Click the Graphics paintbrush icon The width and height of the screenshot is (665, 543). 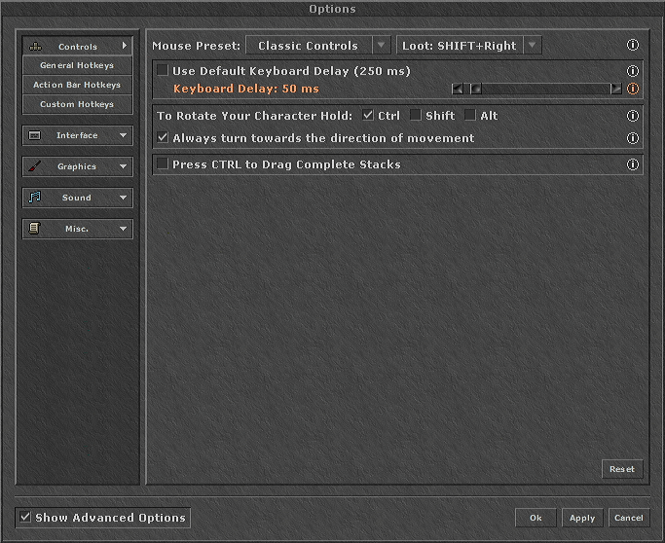click(35, 166)
